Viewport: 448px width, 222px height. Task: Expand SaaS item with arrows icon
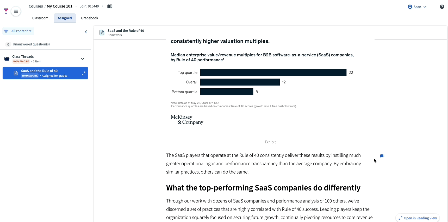84,73
